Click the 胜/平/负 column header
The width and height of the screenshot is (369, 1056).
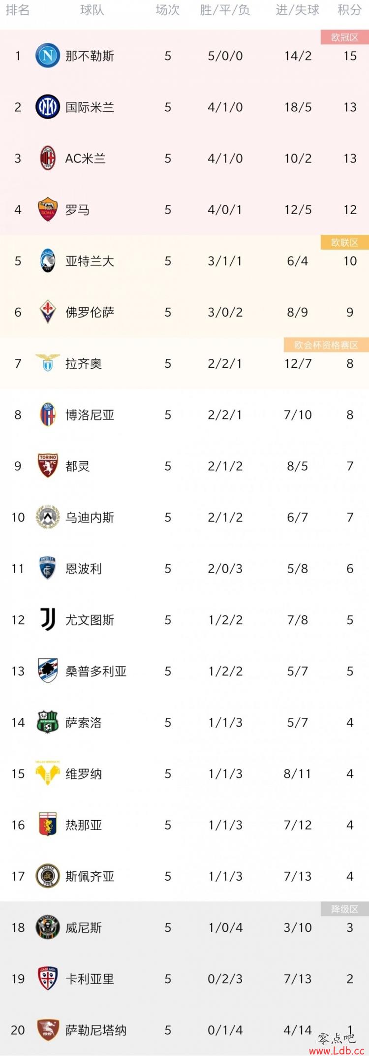(x=225, y=10)
